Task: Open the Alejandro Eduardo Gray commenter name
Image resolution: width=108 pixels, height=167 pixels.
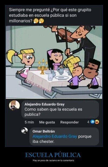Action: pos(45,104)
